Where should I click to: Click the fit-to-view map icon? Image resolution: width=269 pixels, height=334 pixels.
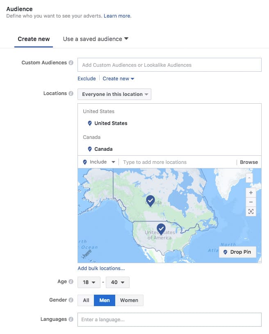[251, 211]
